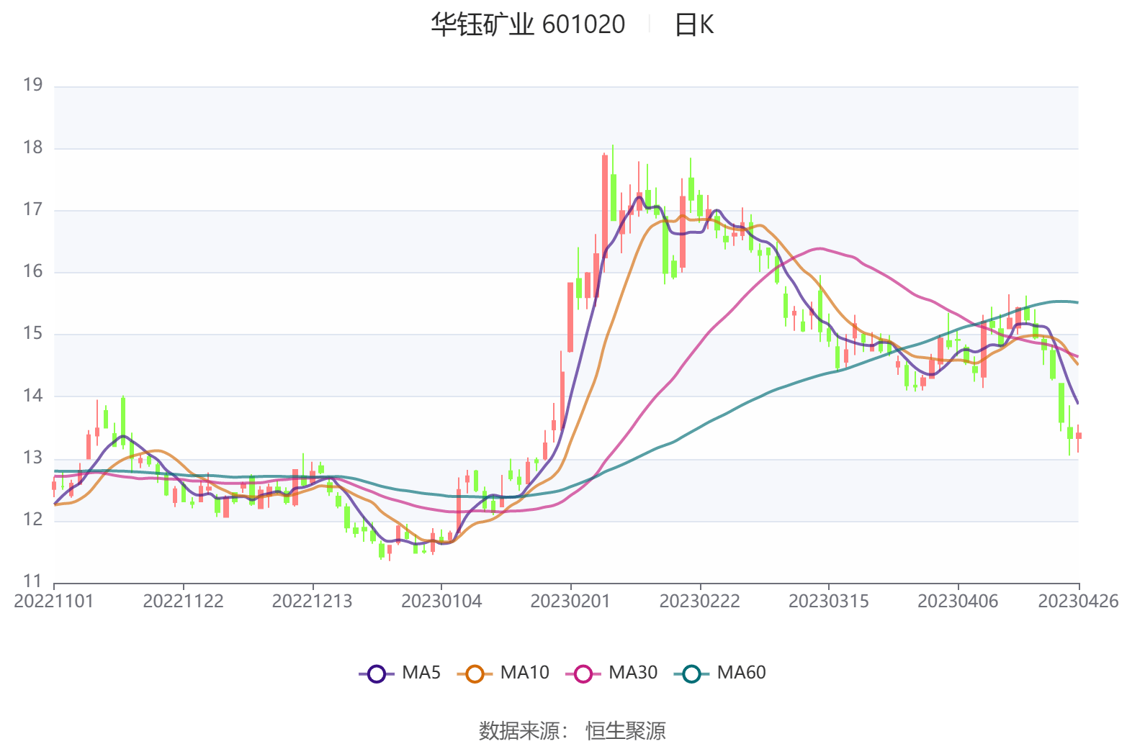Click the 20230104 x-axis date label
Image resolution: width=1145 pixels, height=744 pixels.
click(x=441, y=601)
